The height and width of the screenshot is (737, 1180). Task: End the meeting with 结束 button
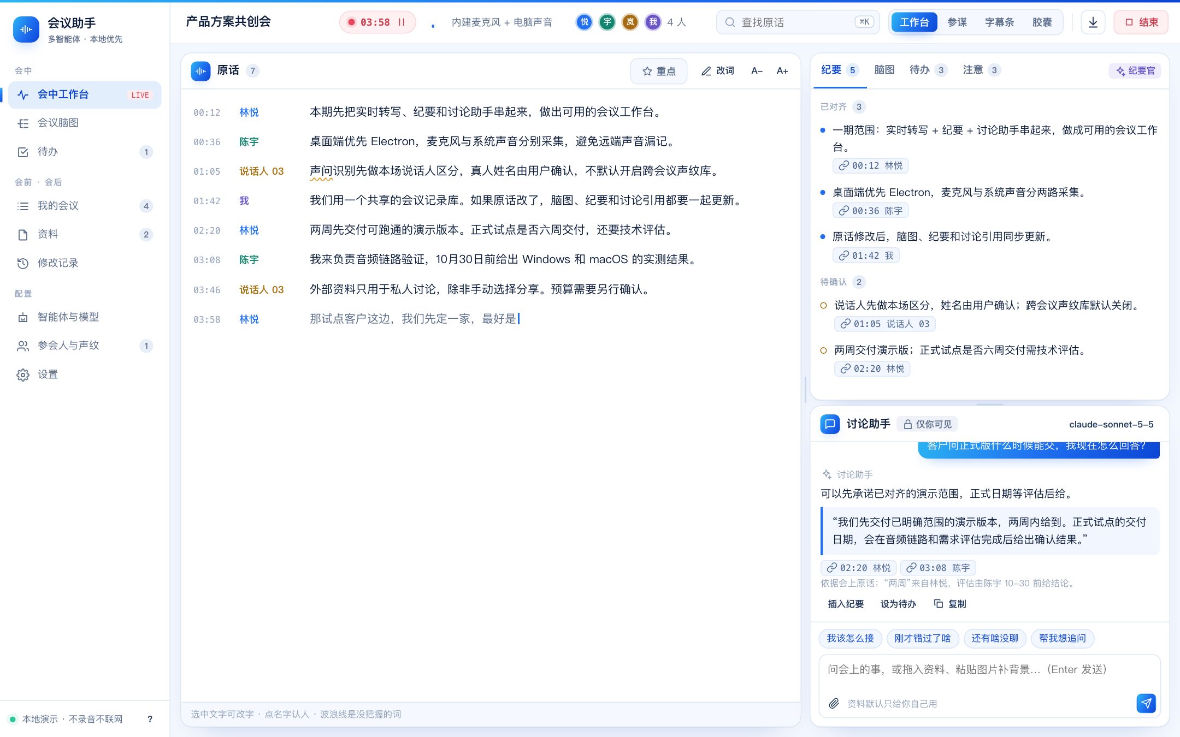point(1141,22)
